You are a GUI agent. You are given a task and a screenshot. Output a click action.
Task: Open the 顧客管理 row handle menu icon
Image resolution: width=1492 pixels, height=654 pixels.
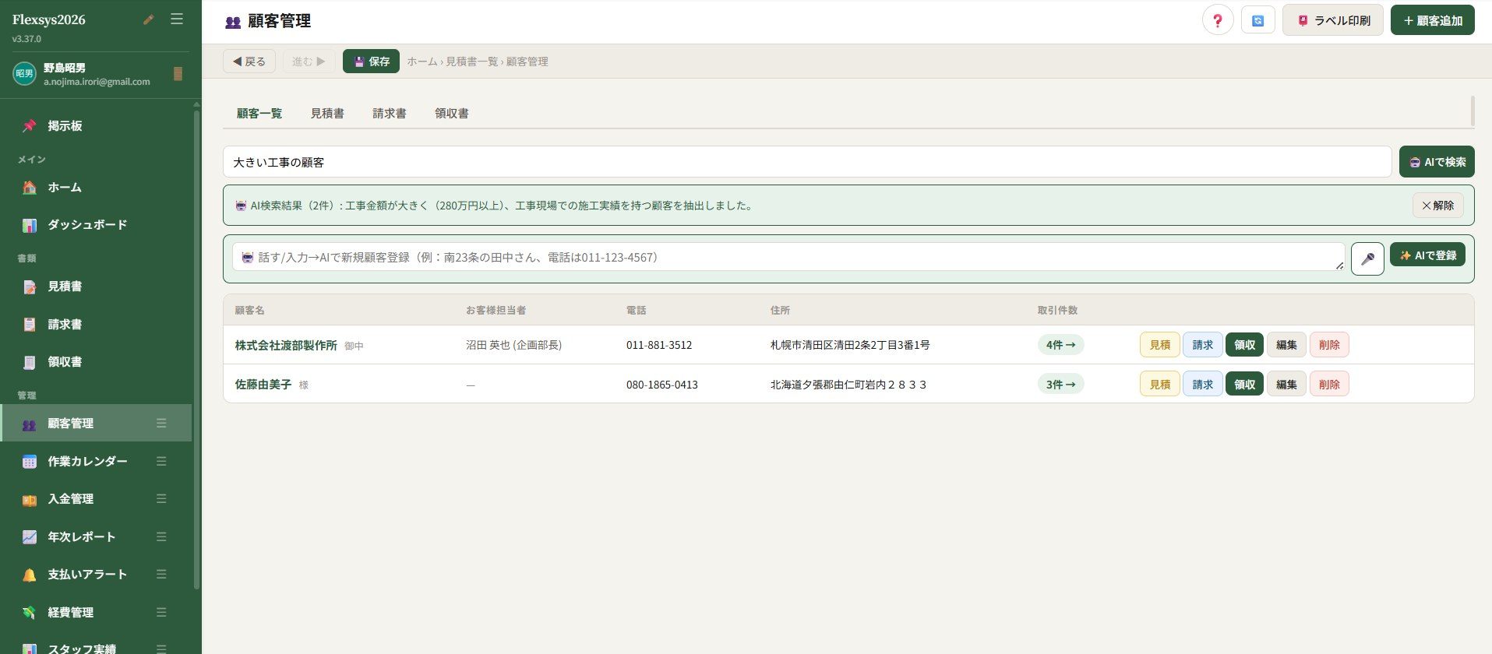[161, 423]
